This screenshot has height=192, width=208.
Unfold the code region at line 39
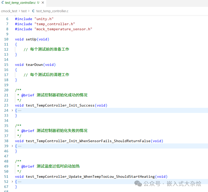12,146
